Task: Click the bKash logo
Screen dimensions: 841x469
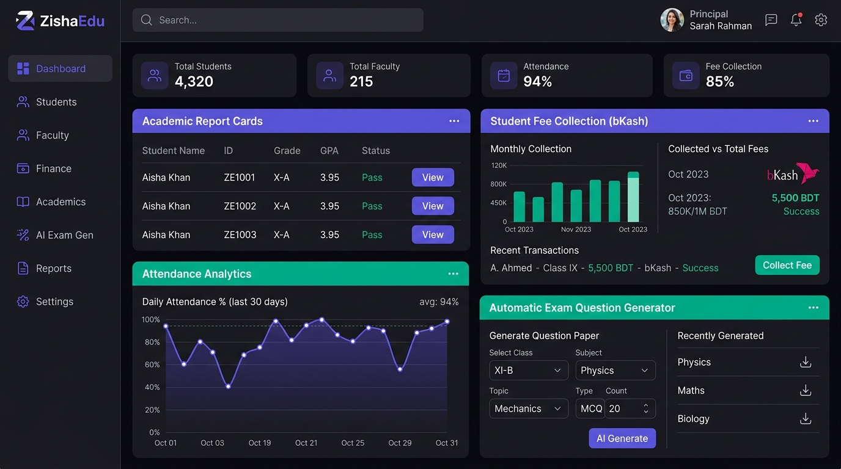Action: coord(793,174)
